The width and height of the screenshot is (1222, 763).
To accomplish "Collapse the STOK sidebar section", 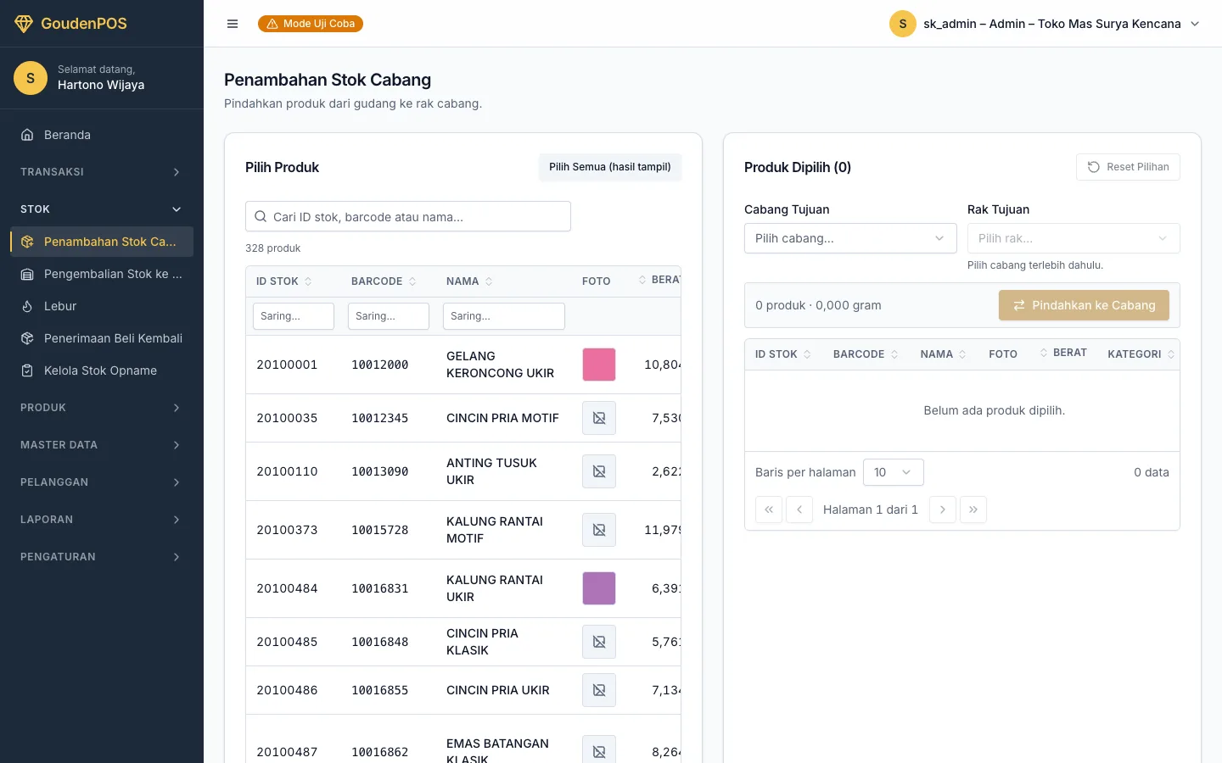I will [102, 209].
